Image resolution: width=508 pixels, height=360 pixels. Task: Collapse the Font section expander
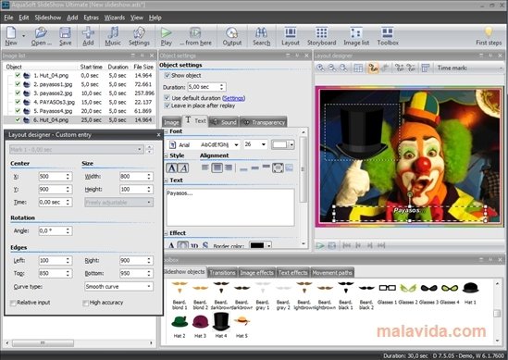coord(167,131)
